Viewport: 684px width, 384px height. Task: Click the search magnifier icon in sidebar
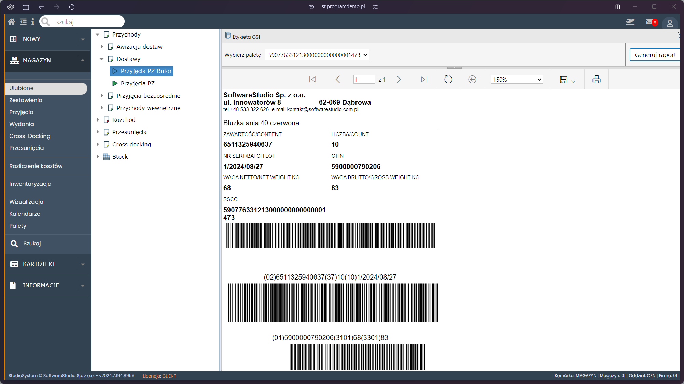(x=13, y=243)
